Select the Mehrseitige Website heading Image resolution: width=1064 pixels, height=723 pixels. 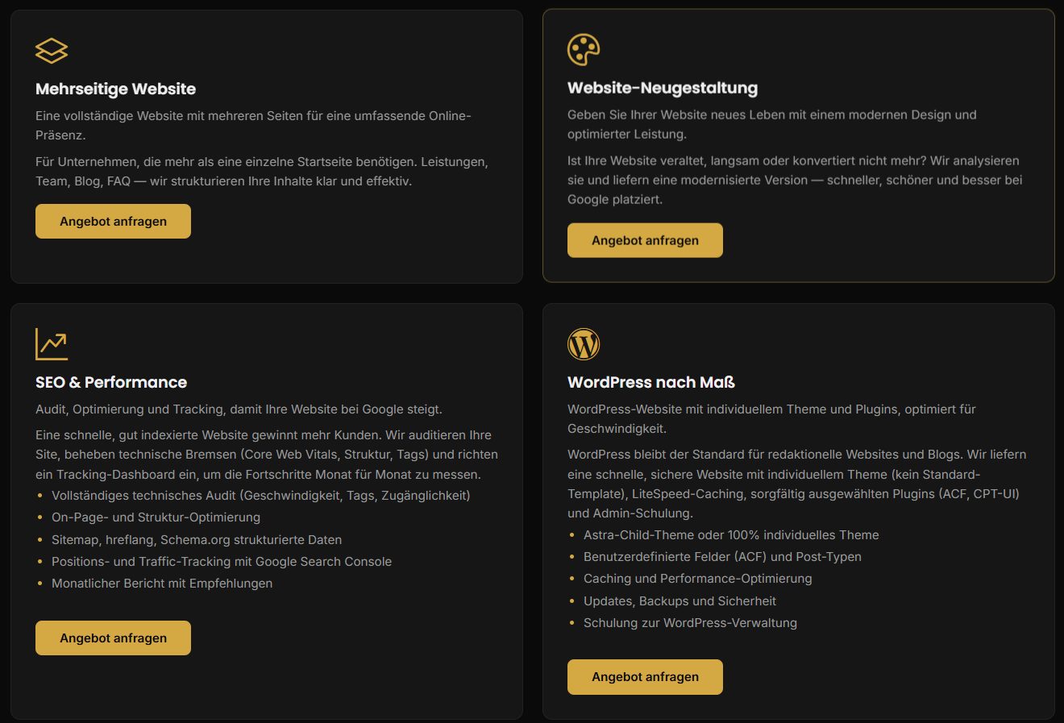[116, 89]
